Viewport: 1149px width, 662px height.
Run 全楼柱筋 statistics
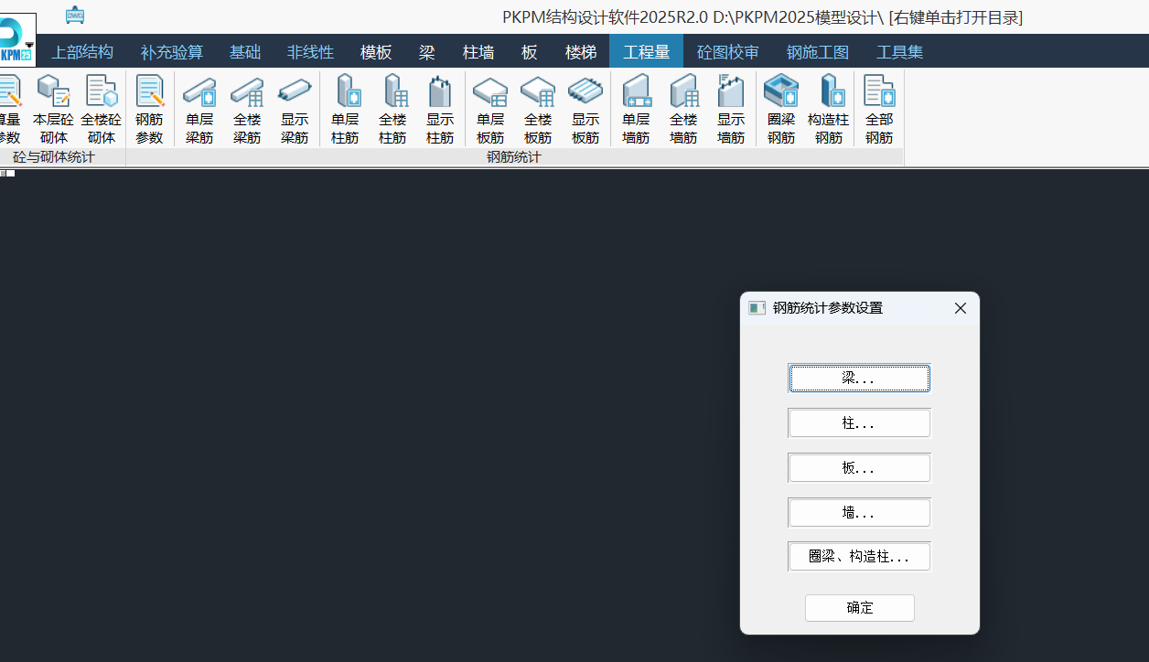click(392, 109)
